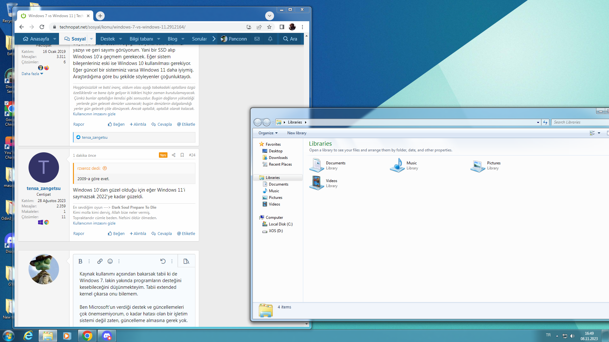
Task: Toggle the editor preview icon
Action: [x=186, y=261]
